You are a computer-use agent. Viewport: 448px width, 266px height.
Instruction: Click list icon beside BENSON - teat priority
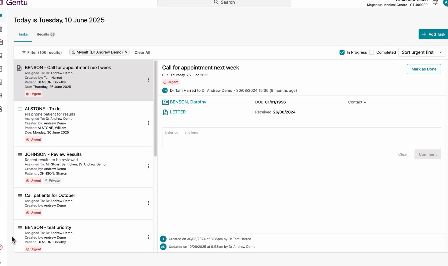coord(19,227)
